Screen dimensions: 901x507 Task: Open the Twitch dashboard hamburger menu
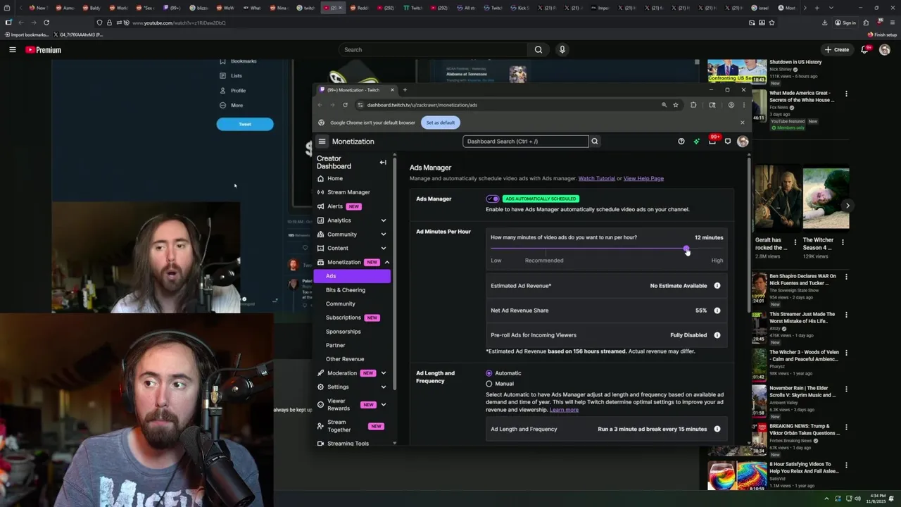pos(322,142)
